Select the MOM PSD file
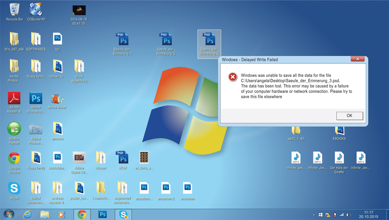Viewport: 389px width, 220px height. click(123, 161)
